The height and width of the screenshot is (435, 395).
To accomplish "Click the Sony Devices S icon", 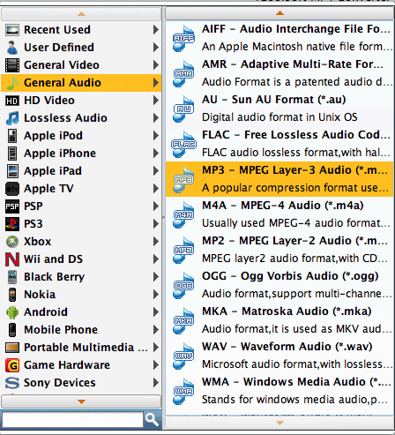I will point(12,383).
